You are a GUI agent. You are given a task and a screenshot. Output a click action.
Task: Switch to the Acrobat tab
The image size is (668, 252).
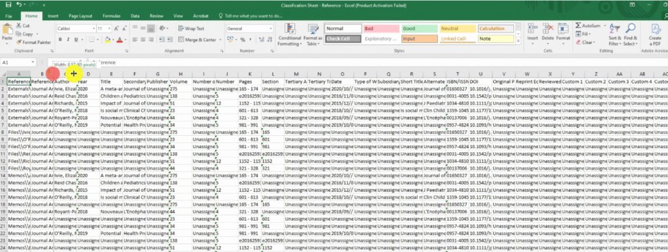(200, 16)
